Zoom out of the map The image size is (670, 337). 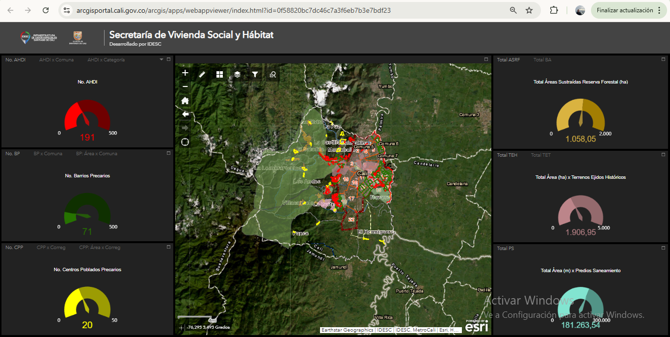(185, 86)
